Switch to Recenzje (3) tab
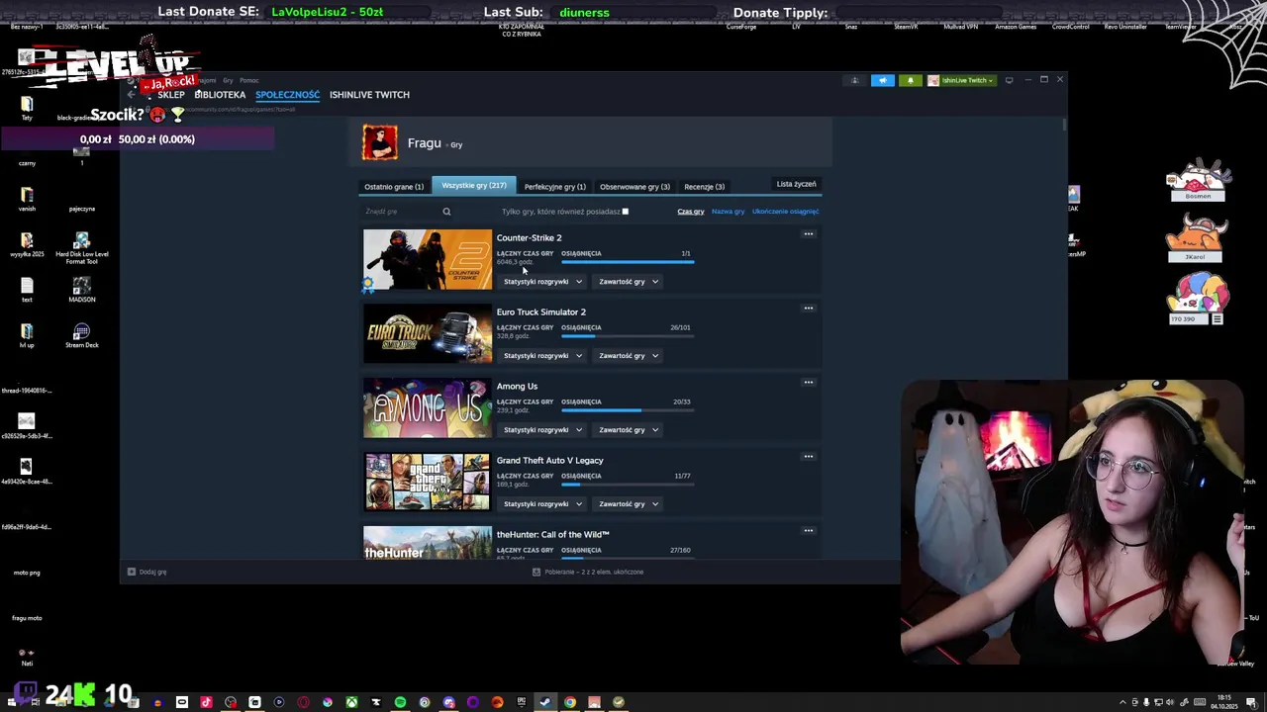This screenshot has height=712, width=1267. coord(704,187)
